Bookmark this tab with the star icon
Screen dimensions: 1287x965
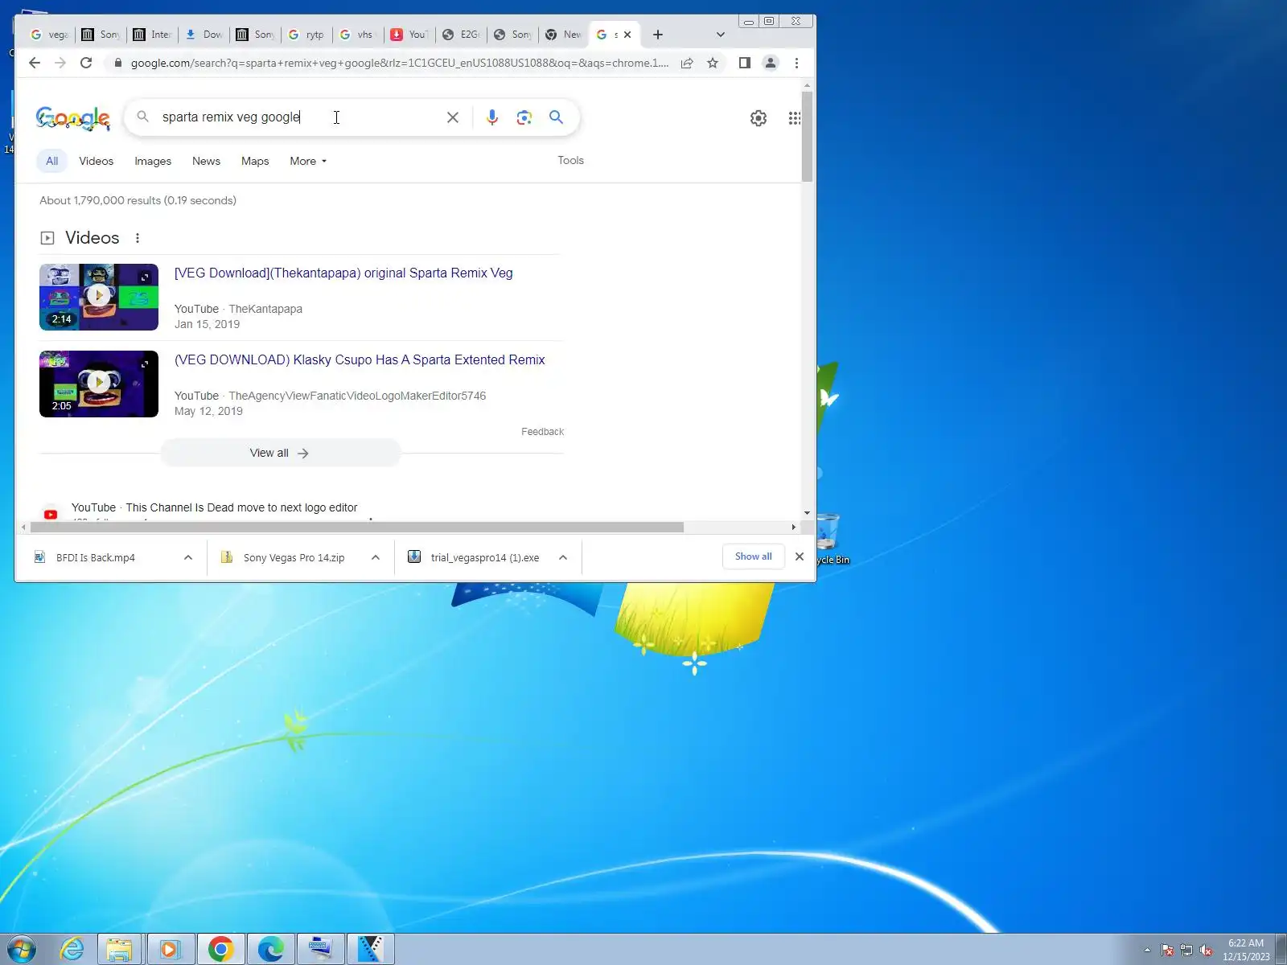pos(713,63)
